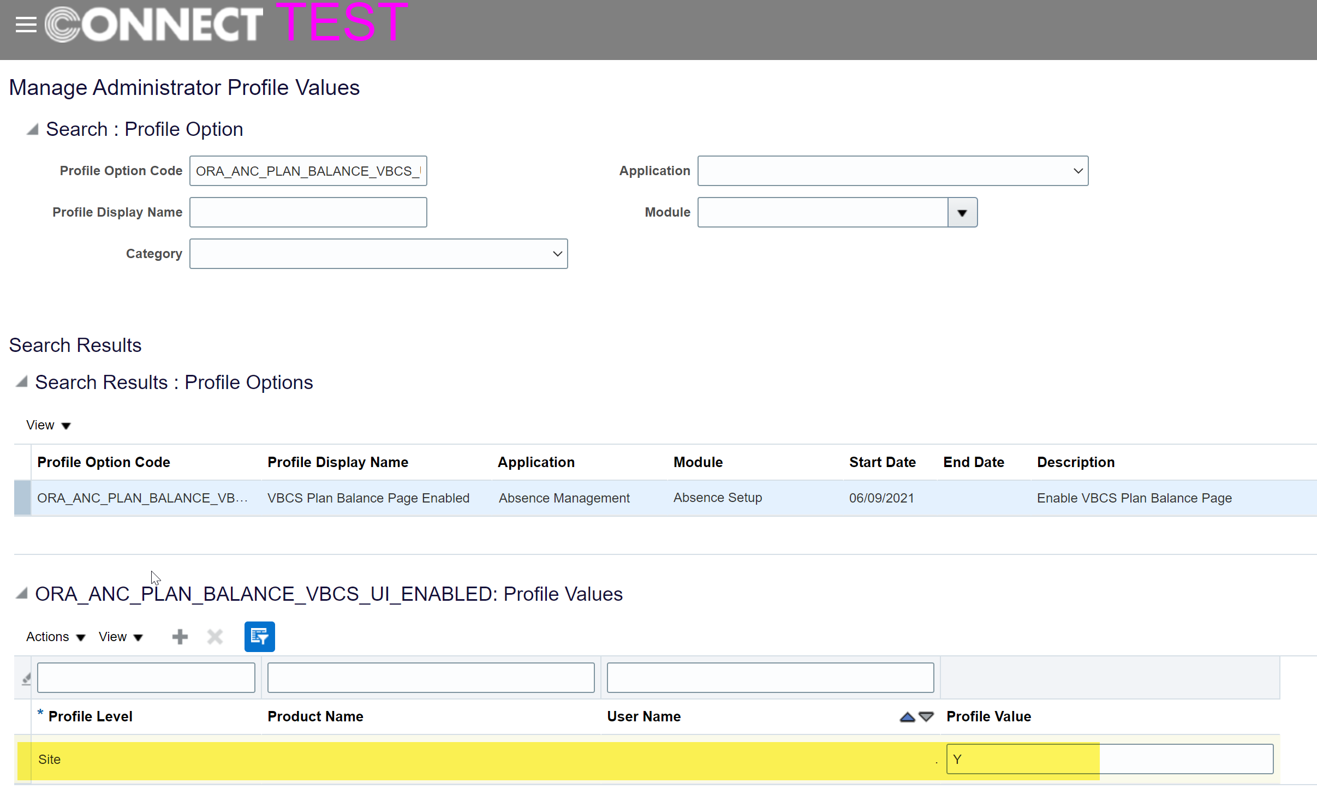1317x795 pixels.
Task: Toggle the Query By Example filter icon
Action: (259, 636)
